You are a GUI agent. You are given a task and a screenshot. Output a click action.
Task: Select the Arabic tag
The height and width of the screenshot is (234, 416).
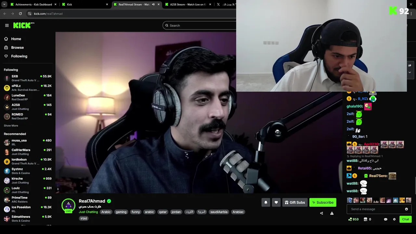click(106, 212)
